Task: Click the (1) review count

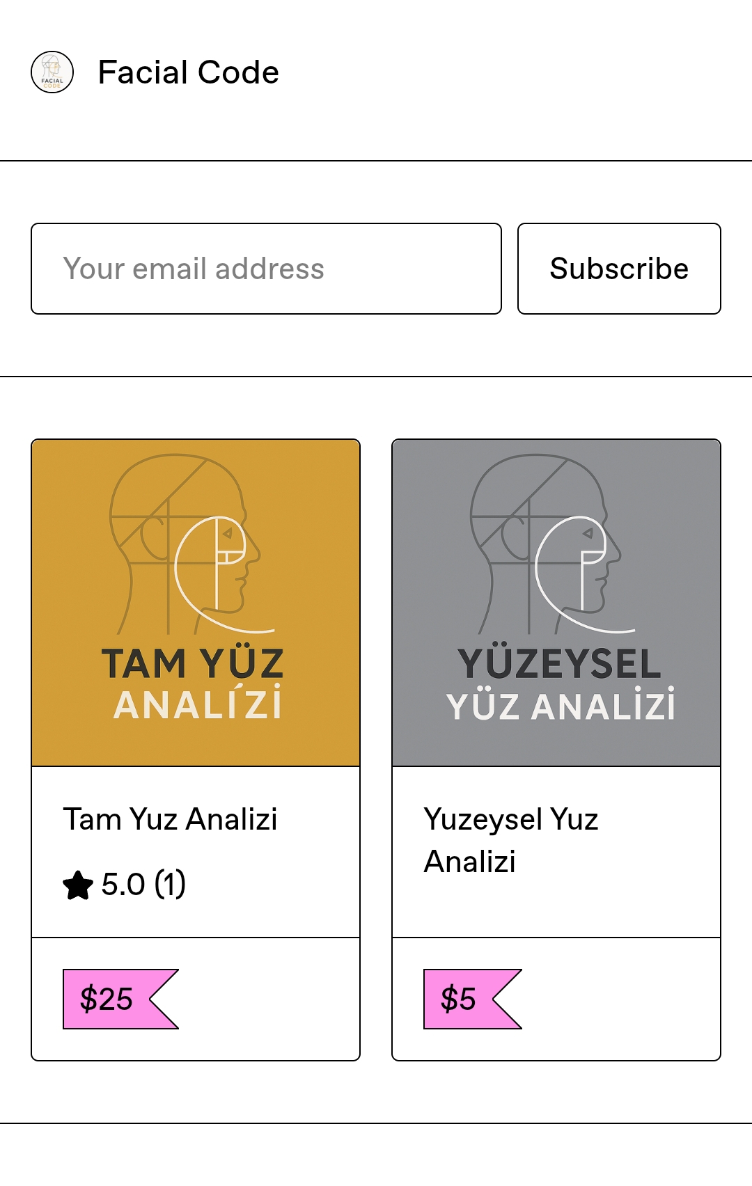Action: 170,885
